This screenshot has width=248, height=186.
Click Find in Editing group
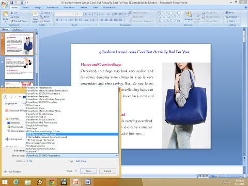pyautogui.click(x=230, y=13)
